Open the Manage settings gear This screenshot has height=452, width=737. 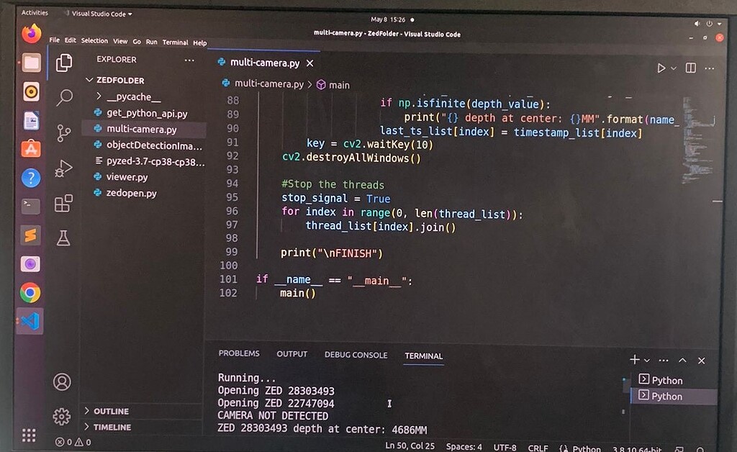pyautogui.click(x=62, y=416)
